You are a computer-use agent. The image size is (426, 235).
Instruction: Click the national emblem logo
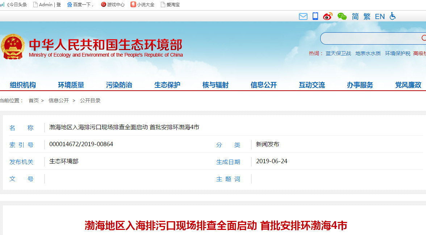[x=13, y=46]
